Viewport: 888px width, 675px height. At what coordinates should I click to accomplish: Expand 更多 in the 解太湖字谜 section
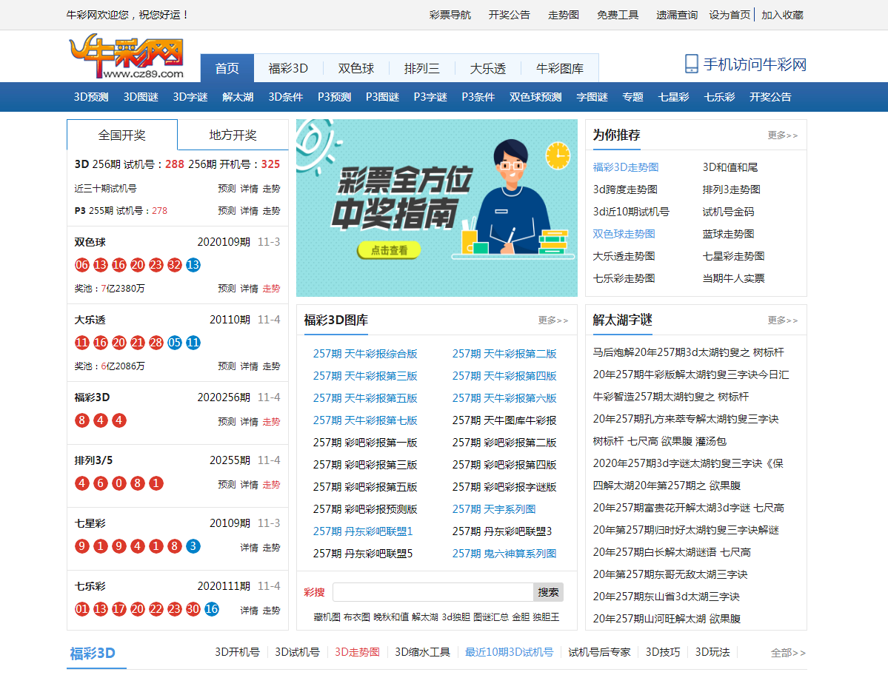783,320
